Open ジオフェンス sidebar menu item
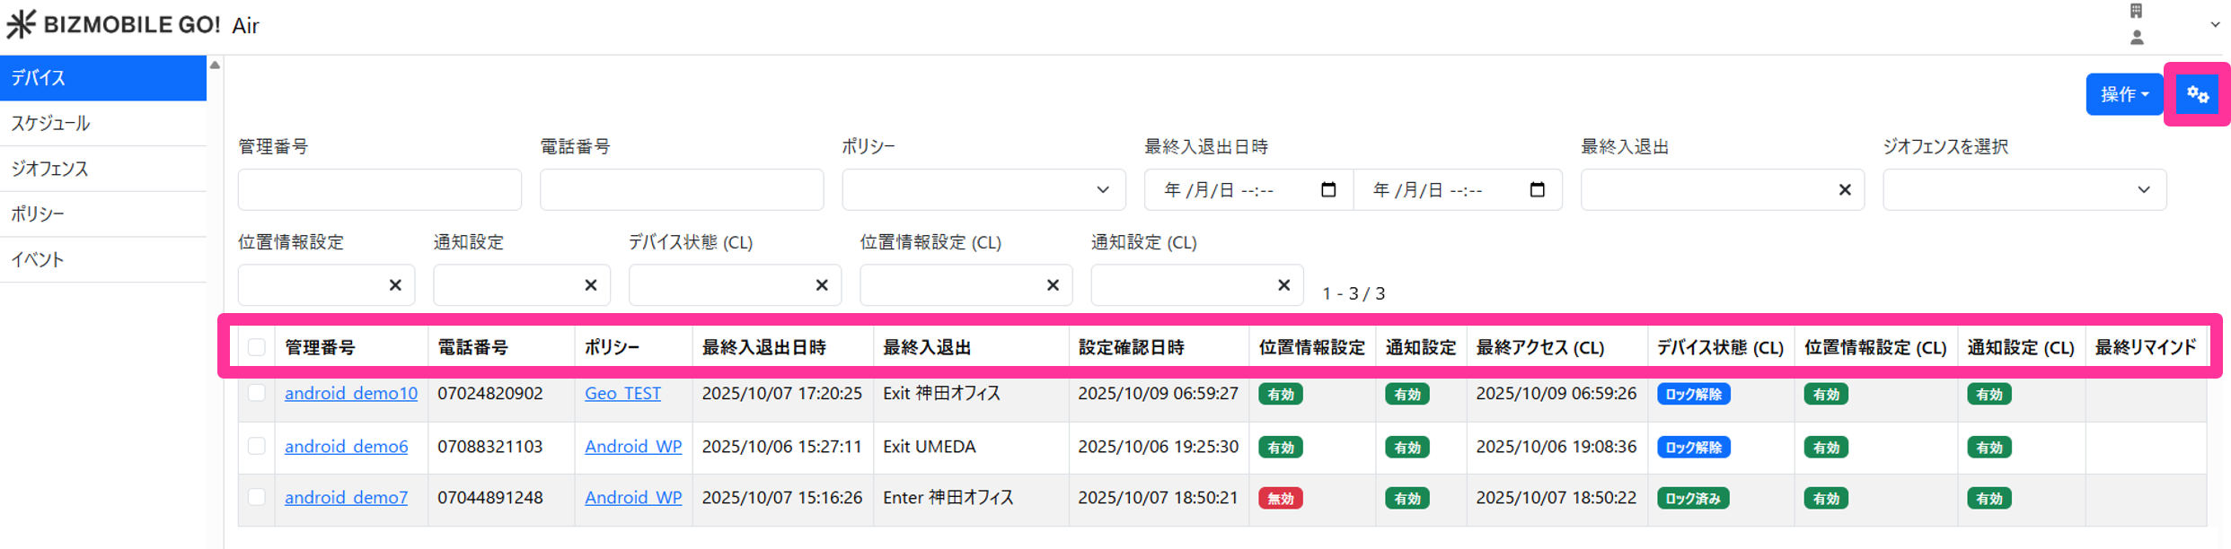The image size is (2231, 549). pos(50,169)
